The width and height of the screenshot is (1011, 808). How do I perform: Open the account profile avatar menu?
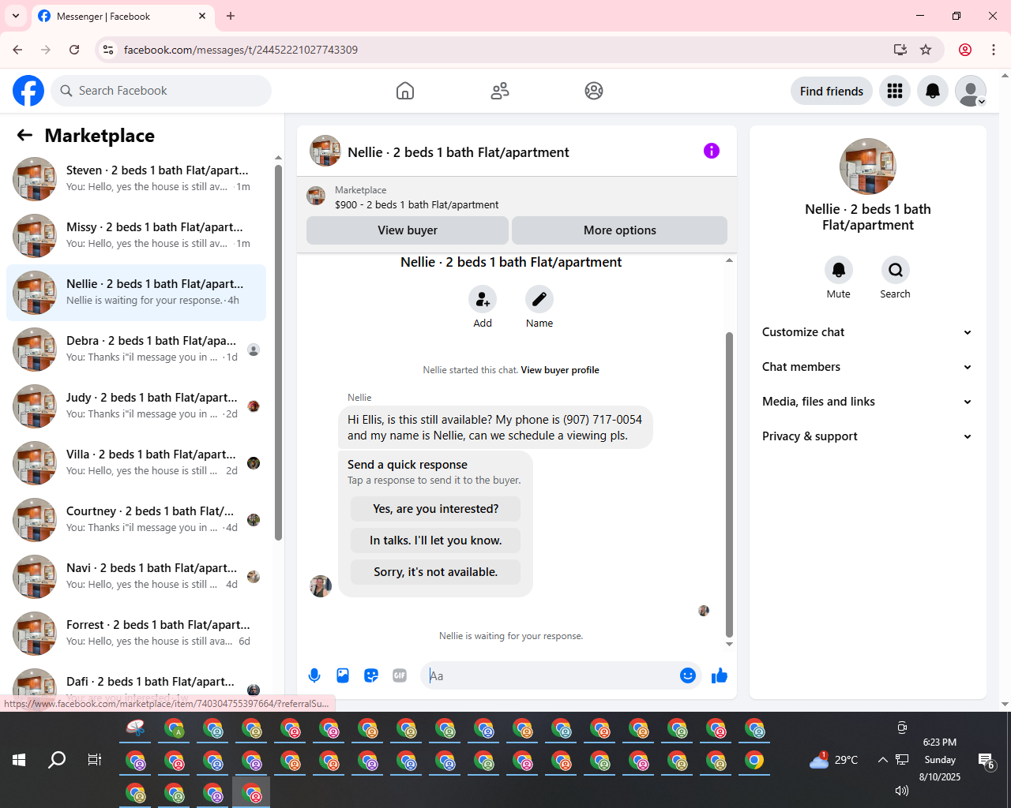(x=971, y=92)
